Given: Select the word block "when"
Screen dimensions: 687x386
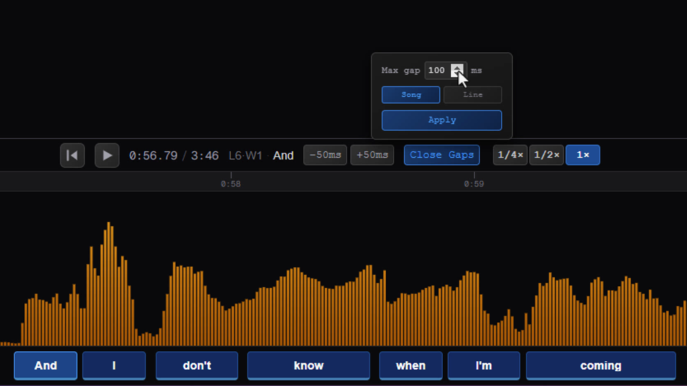Looking at the screenshot, I should pyautogui.click(x=411, y=365).
